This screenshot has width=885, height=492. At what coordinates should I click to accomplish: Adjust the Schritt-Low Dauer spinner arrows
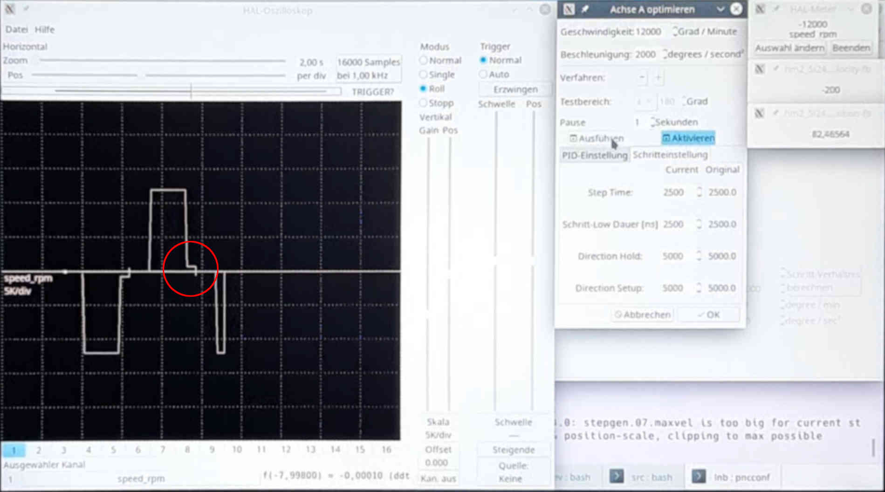[x=699, y=224]
